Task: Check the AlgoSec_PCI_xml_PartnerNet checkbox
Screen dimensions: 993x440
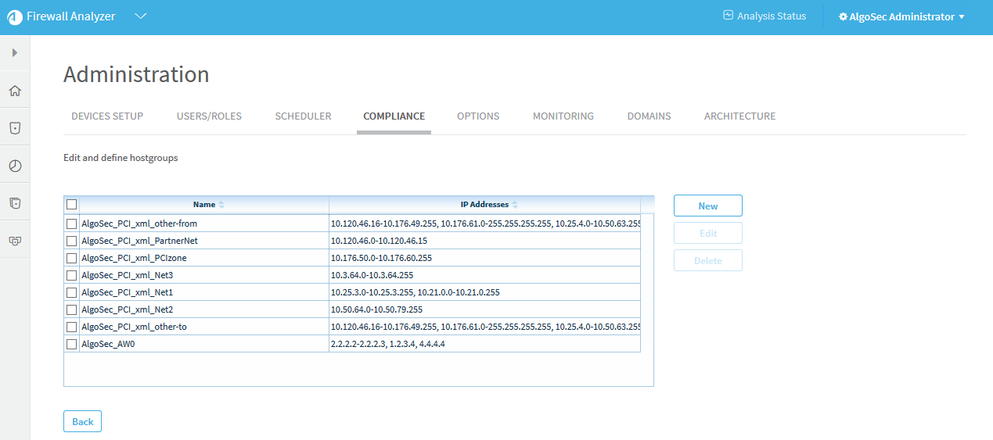Action: [x=72, y=241]
